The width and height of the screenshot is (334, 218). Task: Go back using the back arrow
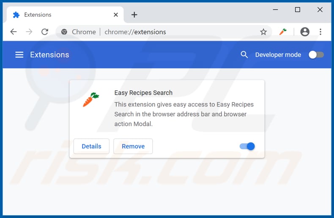coord(14,32)
